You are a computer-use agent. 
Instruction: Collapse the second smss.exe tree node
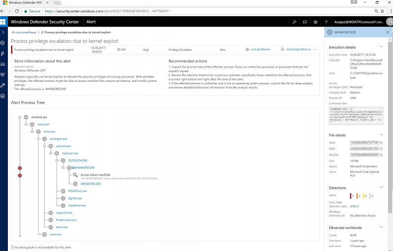point(32,131)
